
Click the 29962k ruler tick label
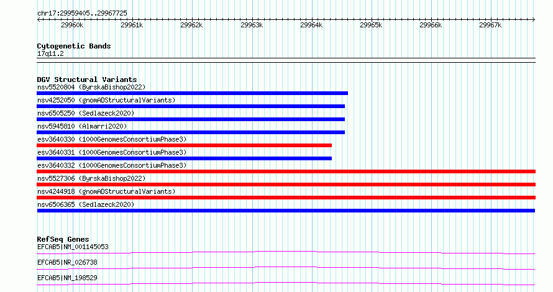[x=191, y=25]
